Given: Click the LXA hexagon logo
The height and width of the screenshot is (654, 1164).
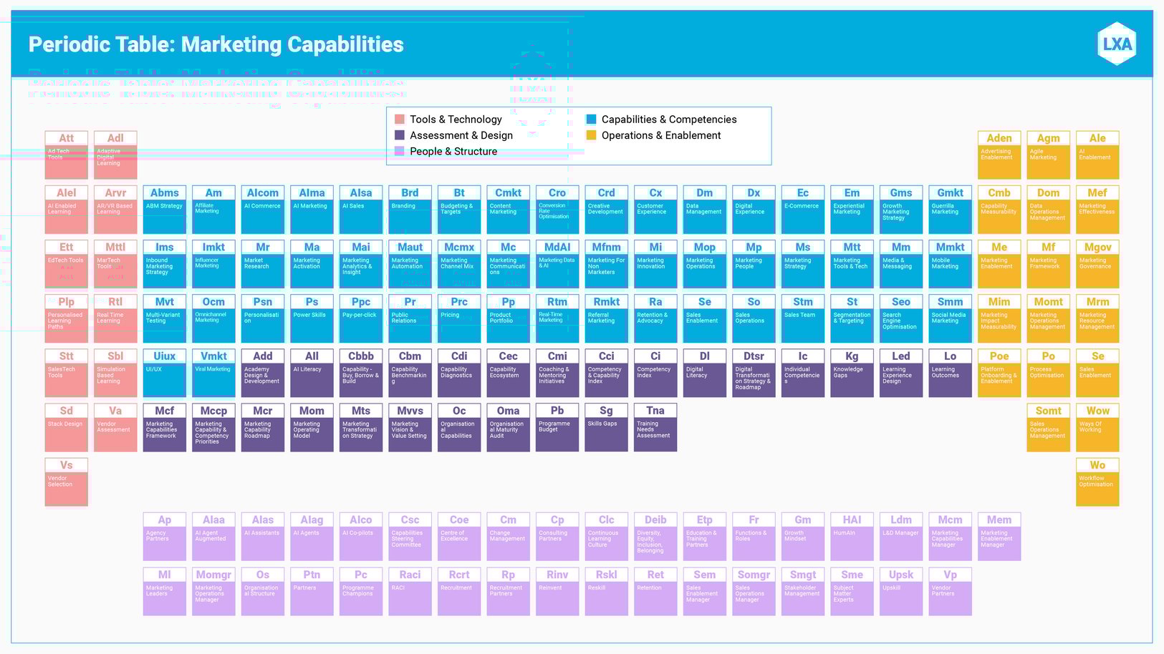Looking at the screenshot, I should 1117,44.
